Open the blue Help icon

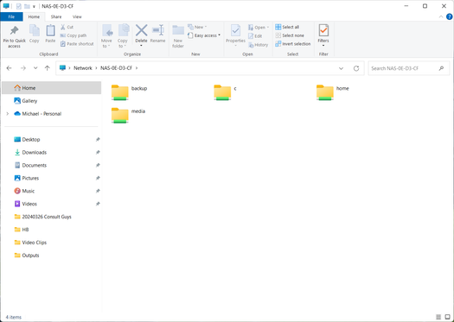450,16
